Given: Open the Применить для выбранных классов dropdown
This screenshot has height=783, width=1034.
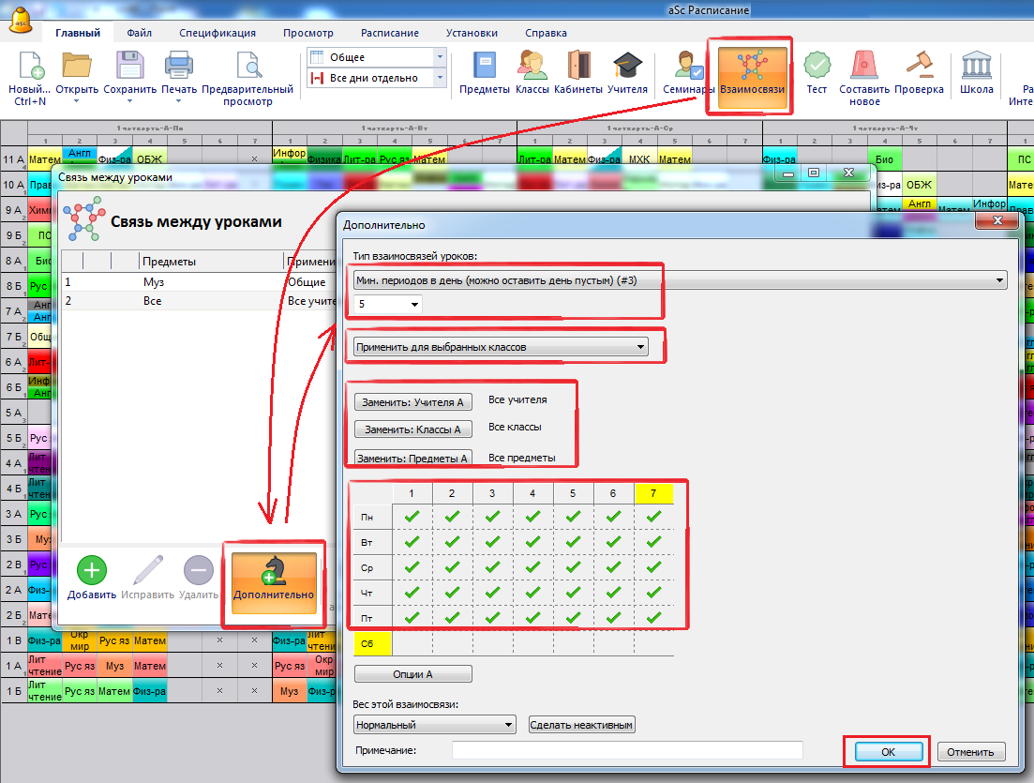Looking at the screenshot, I should pos(501,347).
